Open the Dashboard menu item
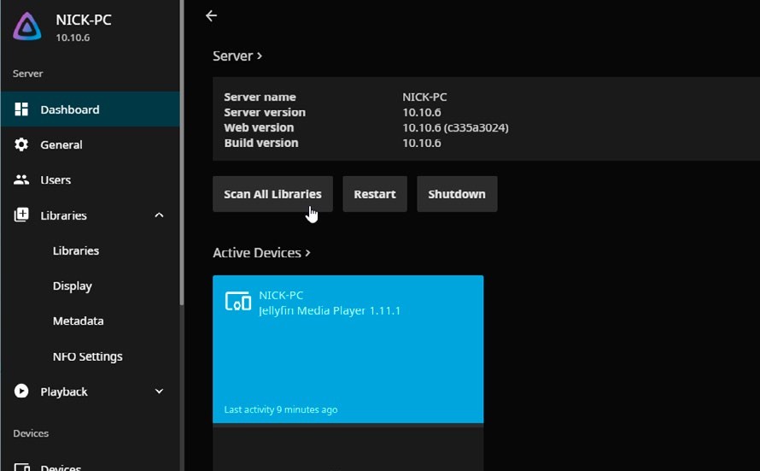 click(91, 109)
